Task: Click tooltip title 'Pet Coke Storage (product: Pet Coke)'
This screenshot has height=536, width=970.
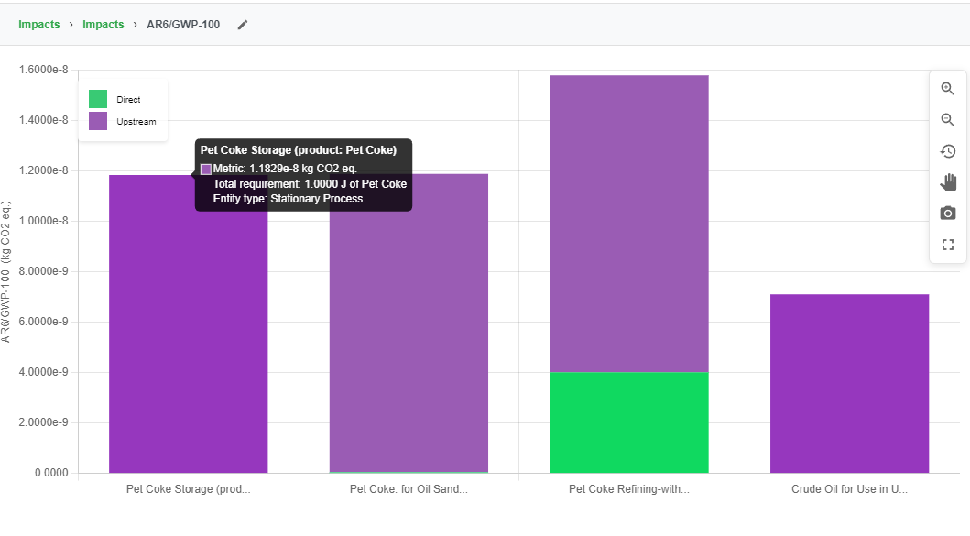Action: pos(299,149)
